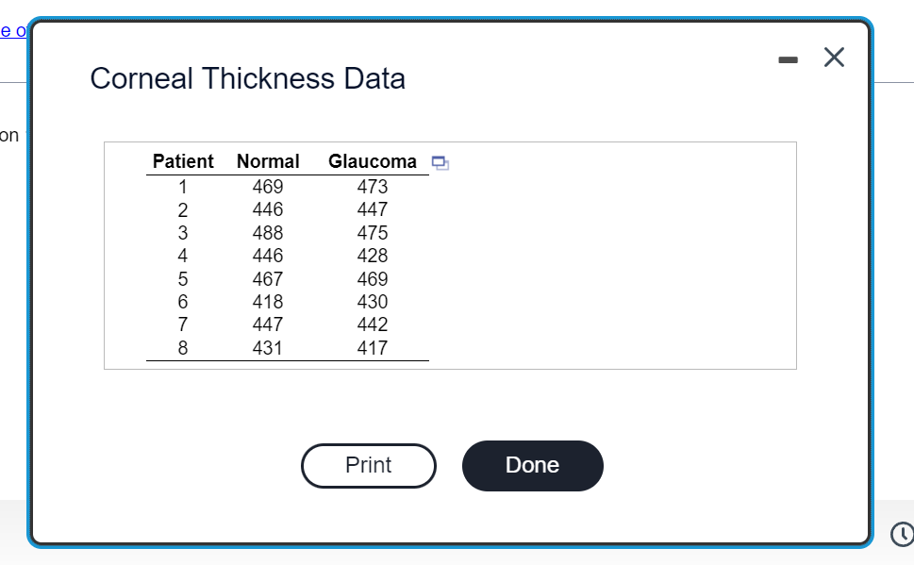Viewport: 914px width, 565px height.
Task: Click the Glaucoma value 417 in last row
Action: point(372,347)
